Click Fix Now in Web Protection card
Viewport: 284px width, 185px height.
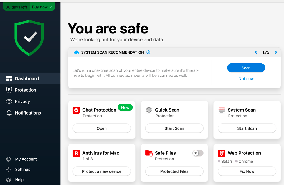click(247, 171)
